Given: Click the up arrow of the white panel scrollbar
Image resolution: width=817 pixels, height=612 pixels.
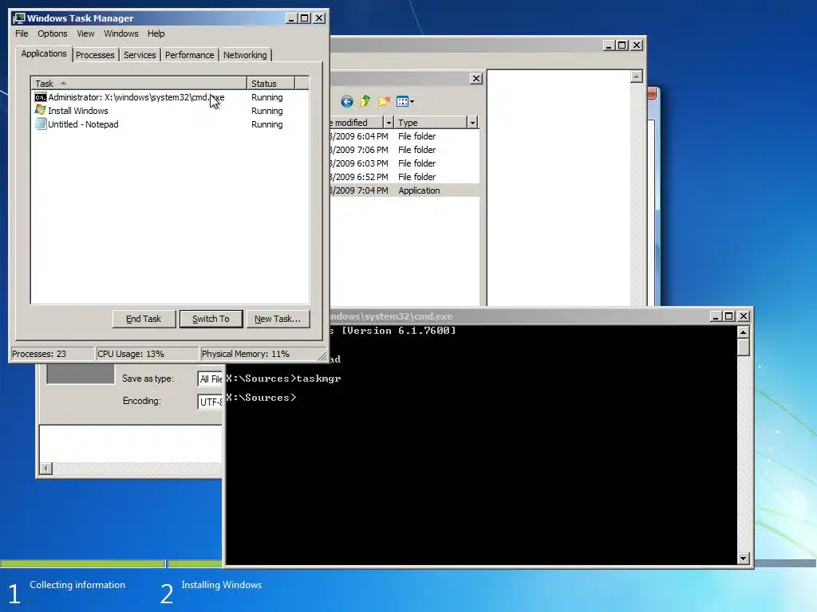Looking at the screenshot, I should tap(636, 77).
